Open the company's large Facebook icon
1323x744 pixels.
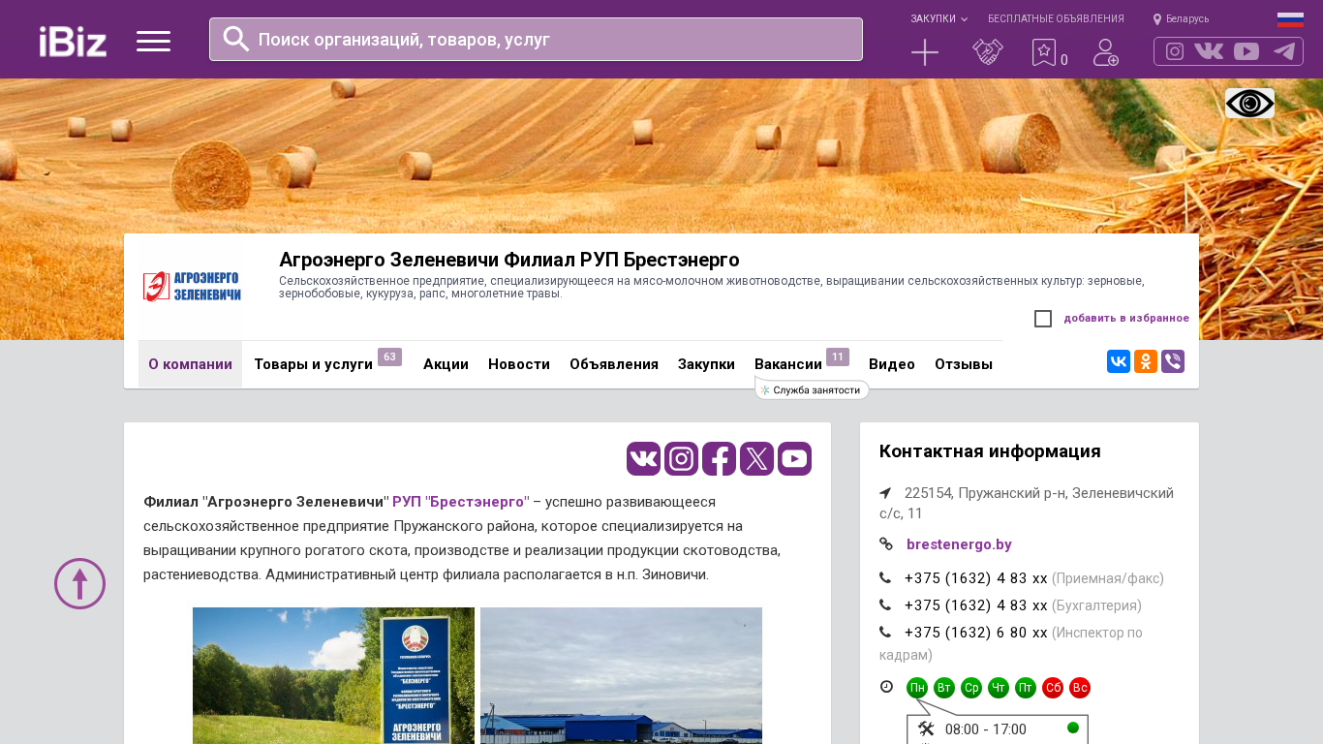[x=719, y=458]
